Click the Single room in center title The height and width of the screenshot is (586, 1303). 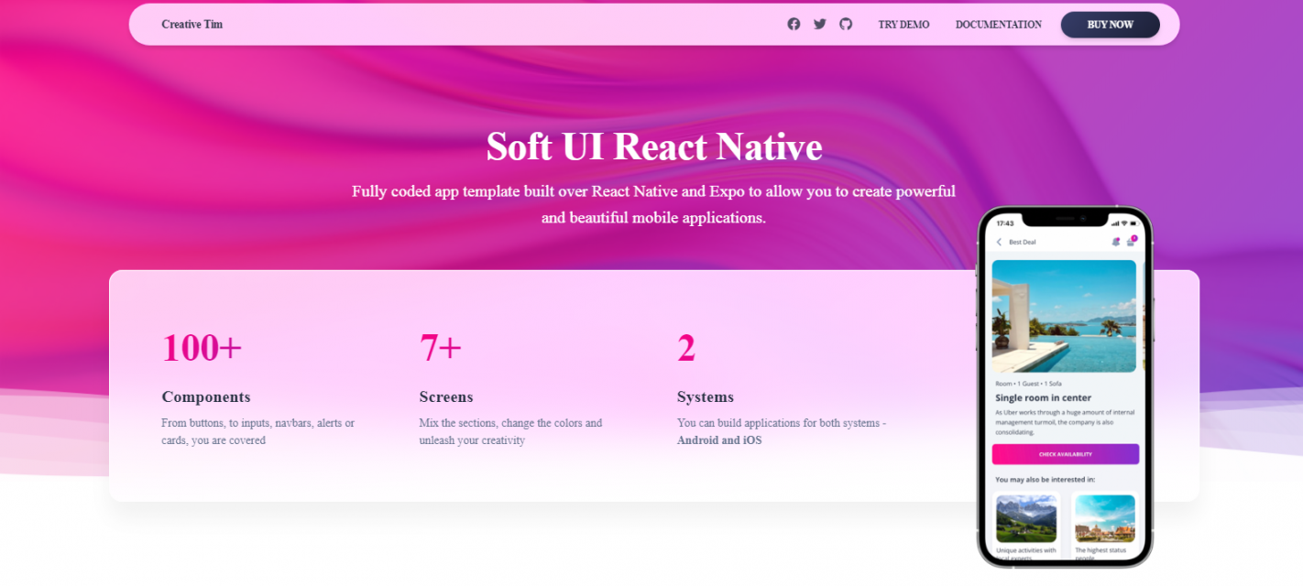click(x=1043, y=398)
